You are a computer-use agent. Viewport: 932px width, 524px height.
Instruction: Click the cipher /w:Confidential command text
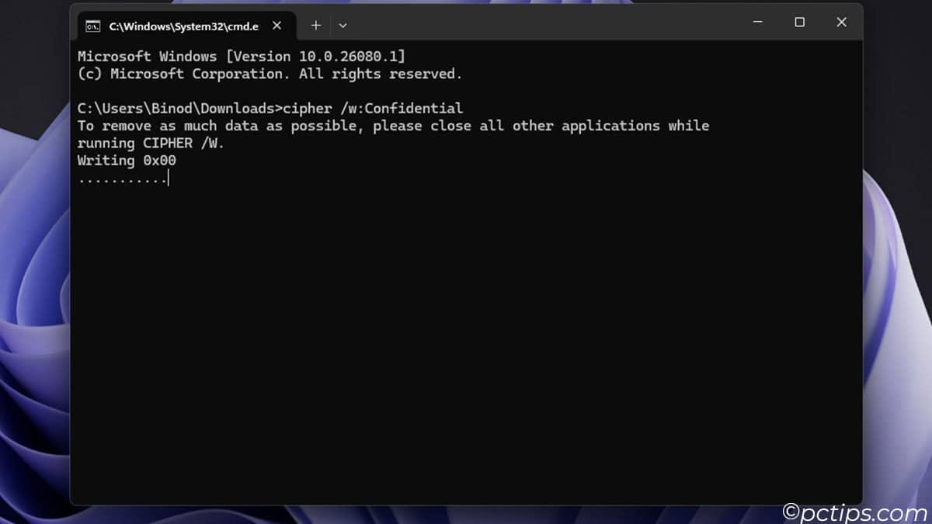point(373,108)
